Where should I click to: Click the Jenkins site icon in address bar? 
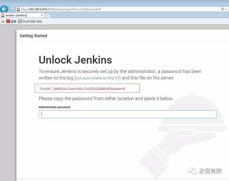click(18, 9)
